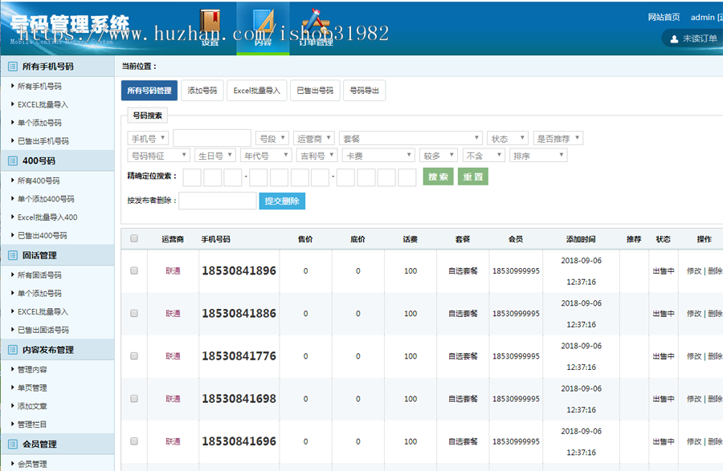Check the row checkbox for 18530841698
The width and height of the screenshot is (723, 471).
pos(133,399)
